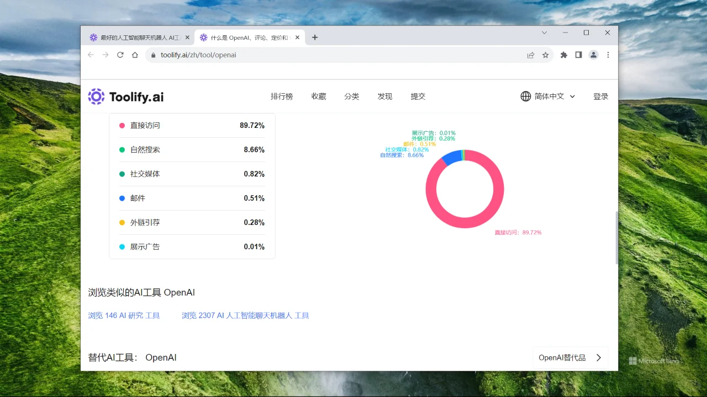Click the pink 直接访问 legend color dot

click(x=122, y=125)
